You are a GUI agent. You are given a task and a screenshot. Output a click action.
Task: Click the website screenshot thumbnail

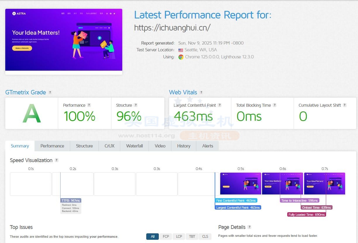(x=64, y=40)
